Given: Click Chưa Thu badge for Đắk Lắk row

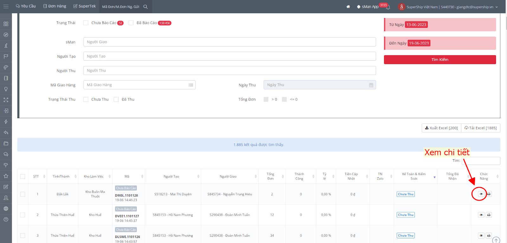Looking at the screenshot, I should click(406, 194).
